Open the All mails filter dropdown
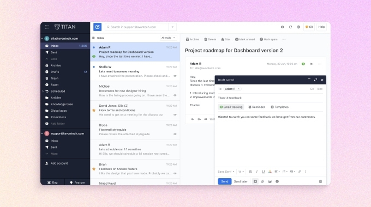 coord(168,38)
